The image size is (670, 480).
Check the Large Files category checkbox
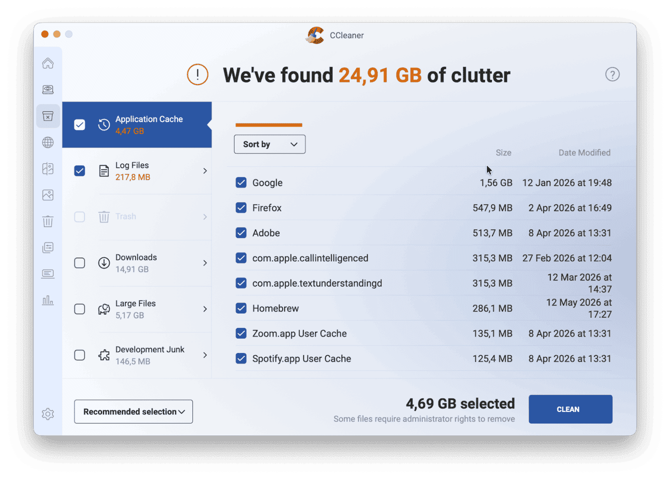pos(79,309)
